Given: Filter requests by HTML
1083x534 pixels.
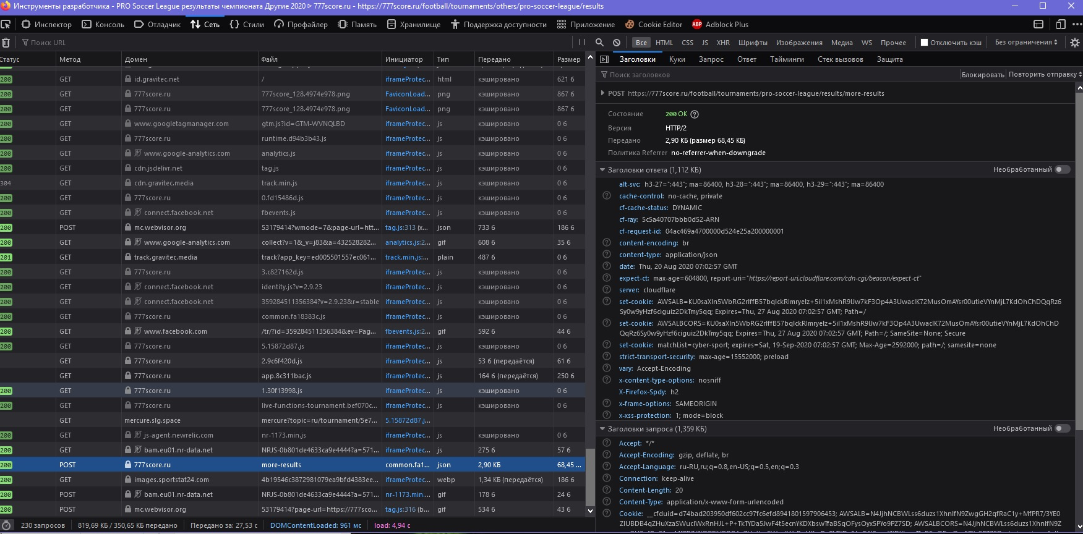Looking at the screenshot, I should click(664, 43).
